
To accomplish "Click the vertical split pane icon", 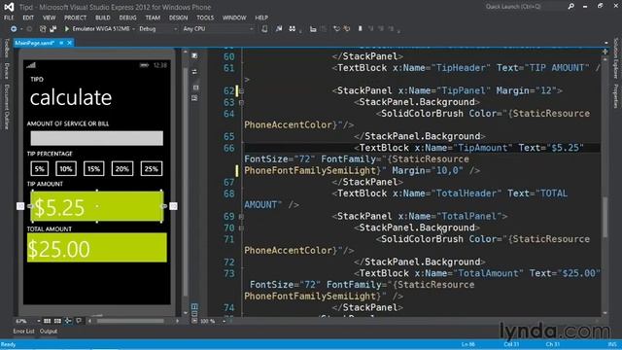I will 195,87.
